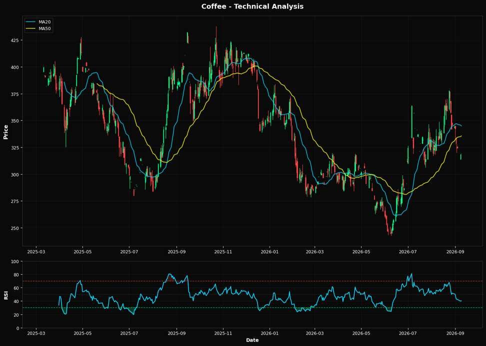Select 2025-05 on the RSI chart axis
This screenshot has height=346, width=486.
click(83, 333)
